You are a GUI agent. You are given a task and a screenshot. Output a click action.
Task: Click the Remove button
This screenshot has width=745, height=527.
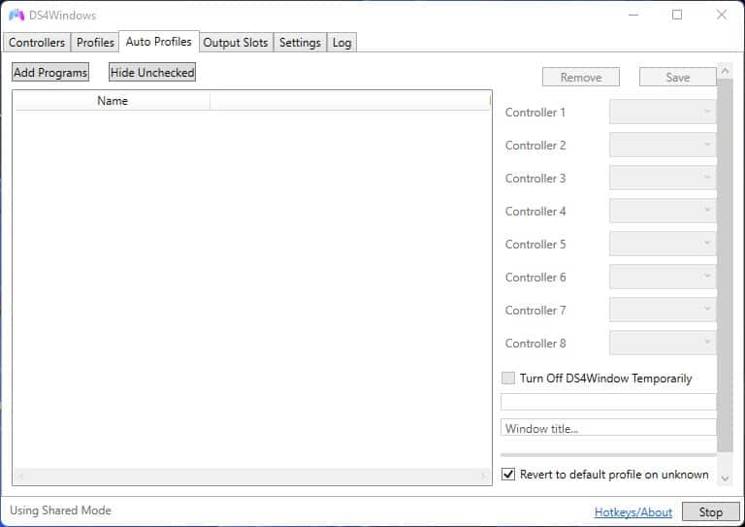[x=581, y=77]
